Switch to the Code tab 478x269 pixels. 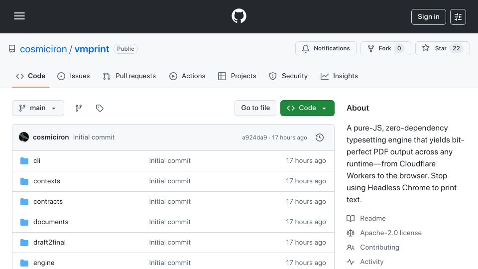pos(30,76)
